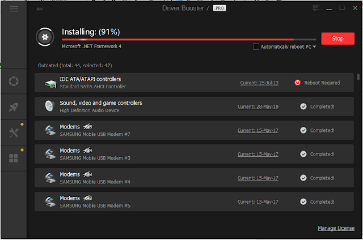
Task: Click the modem icon for USB Modem #7
Action: click(x=50, y=131)
